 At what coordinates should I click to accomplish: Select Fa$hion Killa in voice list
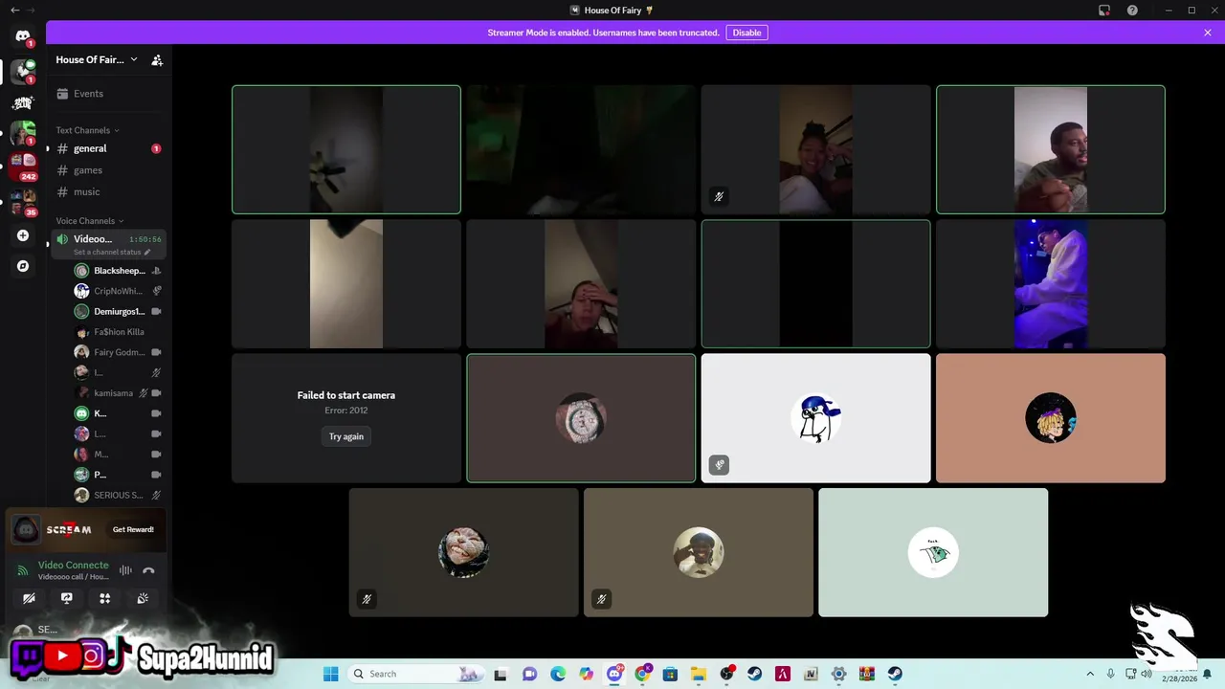tap(118, 332)
